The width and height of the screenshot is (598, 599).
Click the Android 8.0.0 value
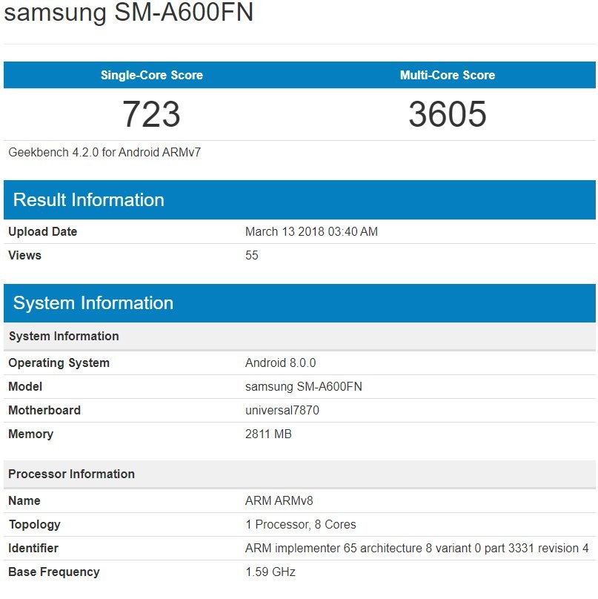280,363
